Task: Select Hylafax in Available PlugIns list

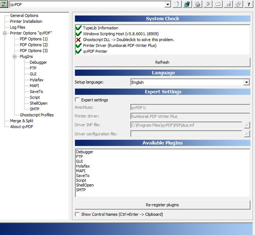Action: point(83,166)
